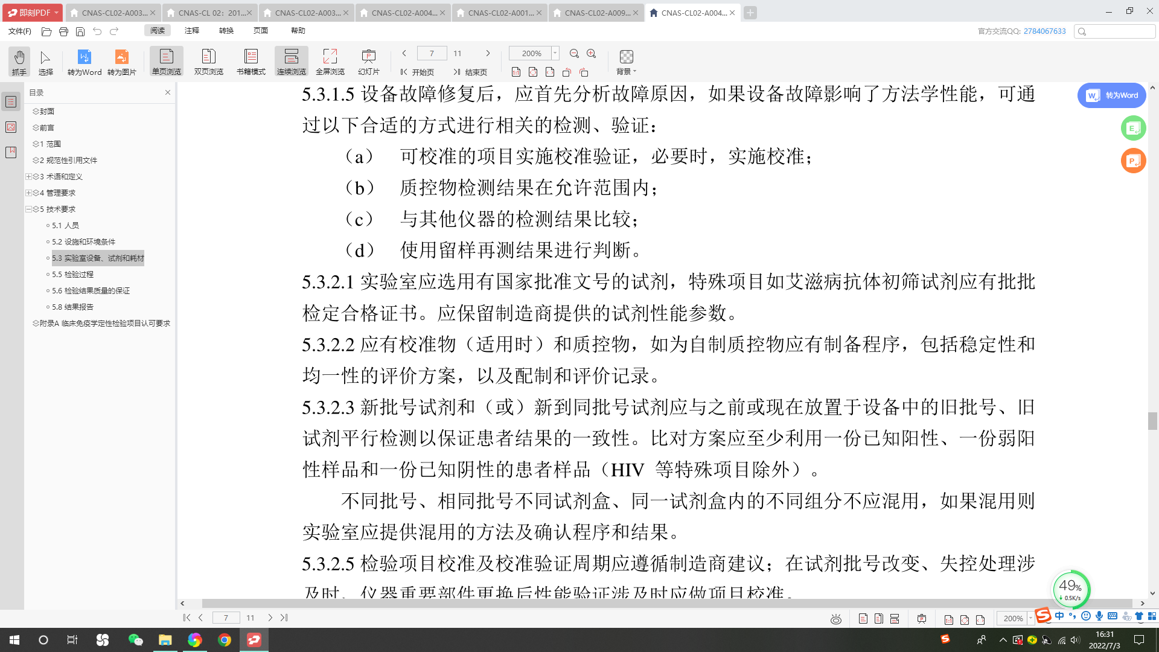Image resolution: width=1159 pixels, height=652 pixels.
Task: Toggle single page view (单页浏览)
Action: click(x=166, y=62)
